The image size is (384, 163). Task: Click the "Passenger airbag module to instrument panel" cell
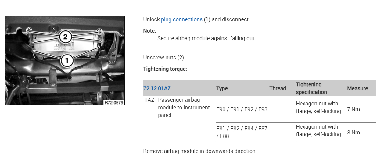184,108
